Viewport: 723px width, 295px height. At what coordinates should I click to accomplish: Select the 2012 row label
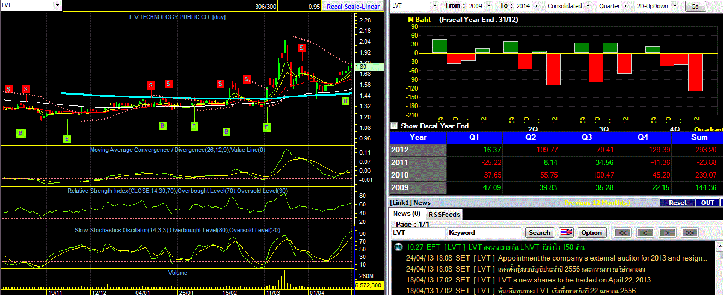pos(418,150)
